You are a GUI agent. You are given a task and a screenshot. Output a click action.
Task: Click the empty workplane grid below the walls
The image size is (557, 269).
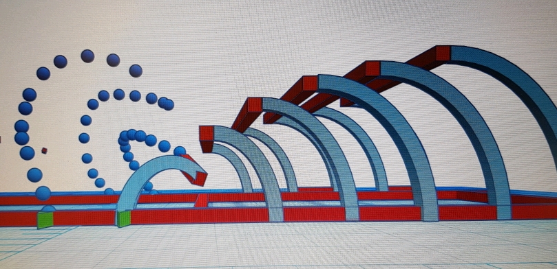[277, 244]
